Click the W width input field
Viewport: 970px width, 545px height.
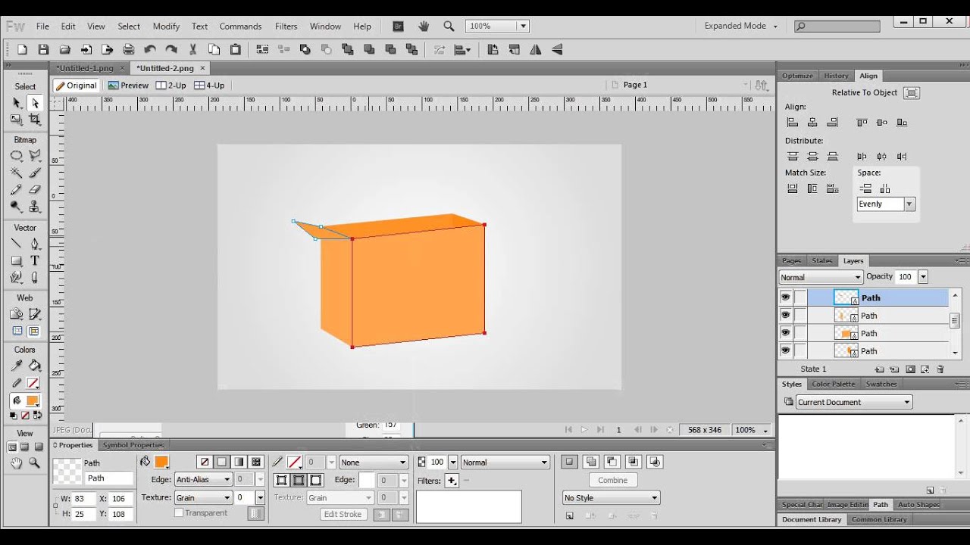tap(83, 499)
